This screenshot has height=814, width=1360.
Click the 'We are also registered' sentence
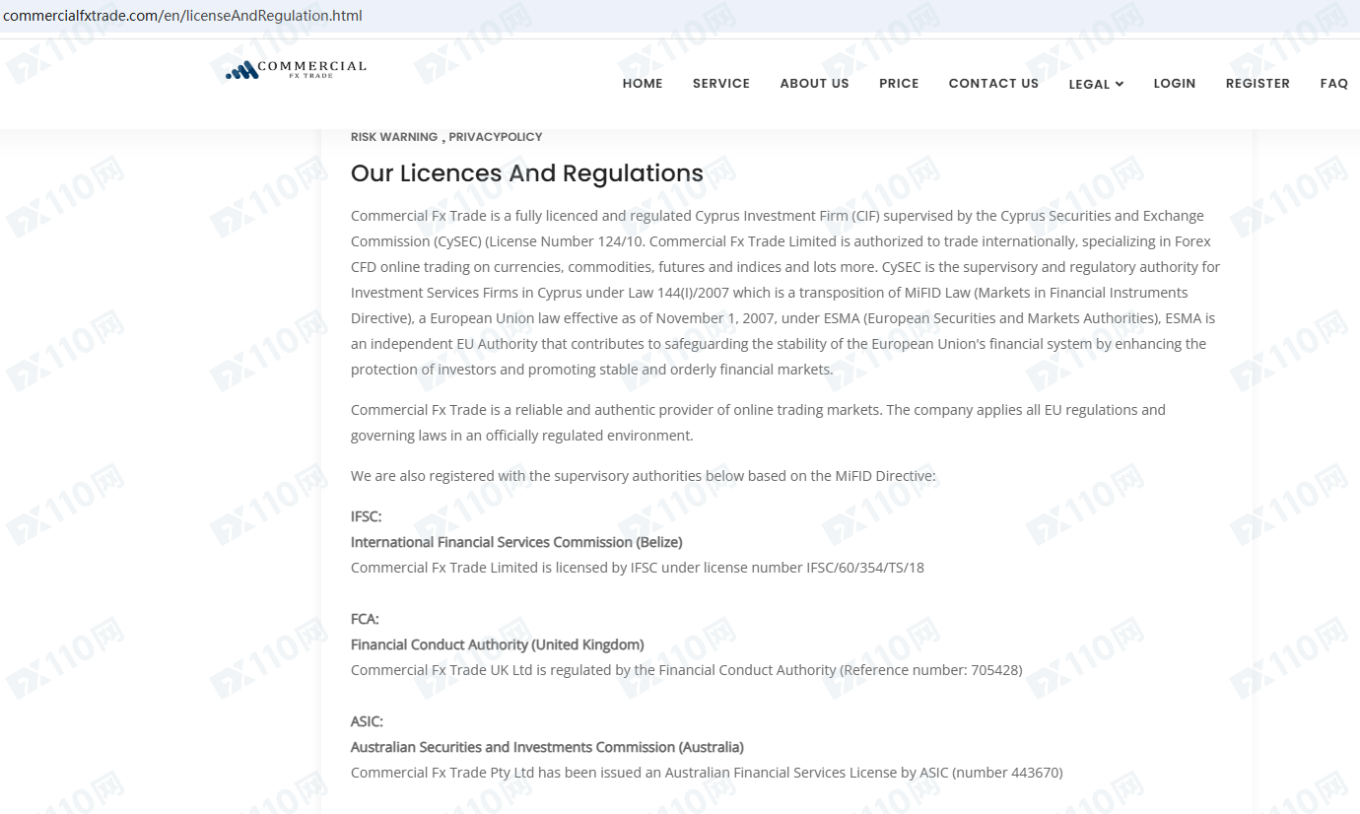pyautogui.click(x=644, y=476)
